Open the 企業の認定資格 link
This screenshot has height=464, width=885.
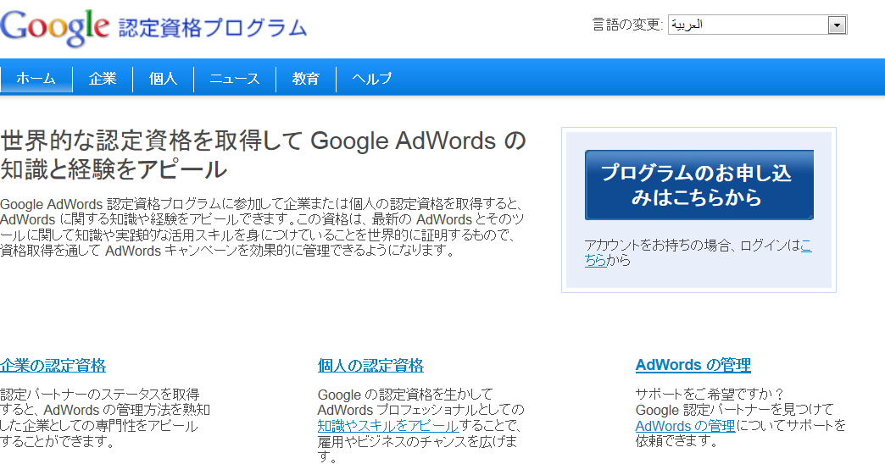[x=53, y=365]
